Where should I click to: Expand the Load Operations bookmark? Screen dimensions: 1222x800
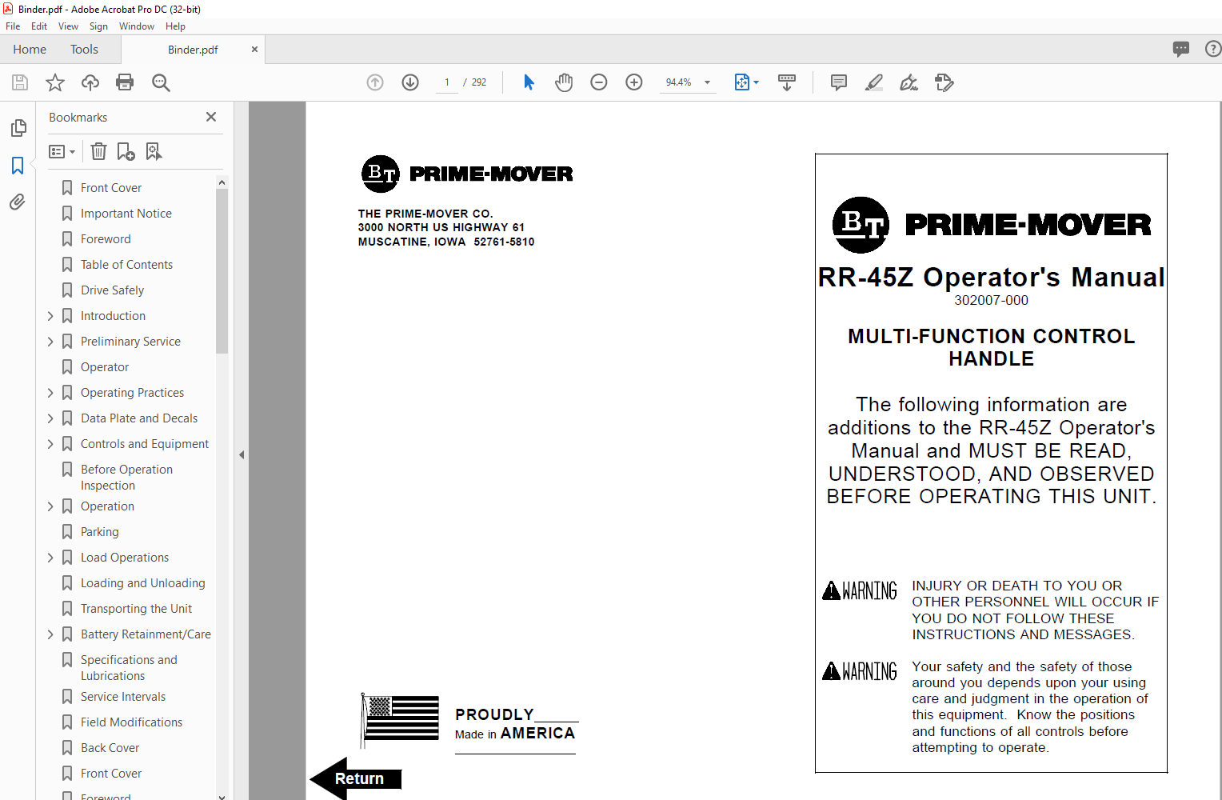[50, 558]
